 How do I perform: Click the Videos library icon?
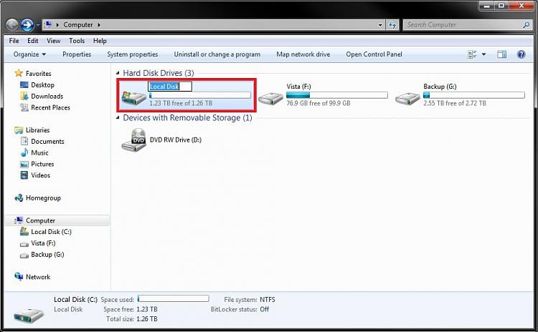tap(24, 175)
